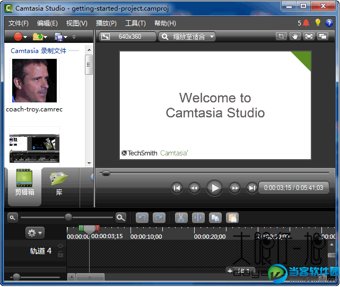340x287 pixels.
Task: Click the Undo arrow button
Action: click(x=142, y=218)
